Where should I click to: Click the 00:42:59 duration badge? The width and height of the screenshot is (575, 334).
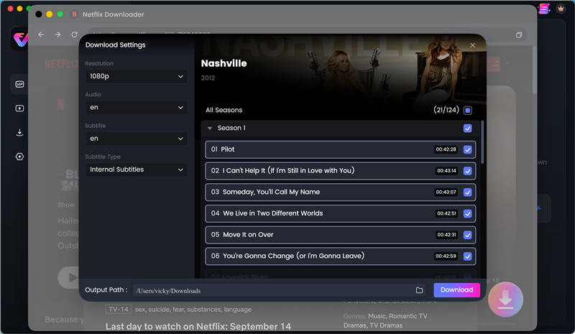coord(446,256)
